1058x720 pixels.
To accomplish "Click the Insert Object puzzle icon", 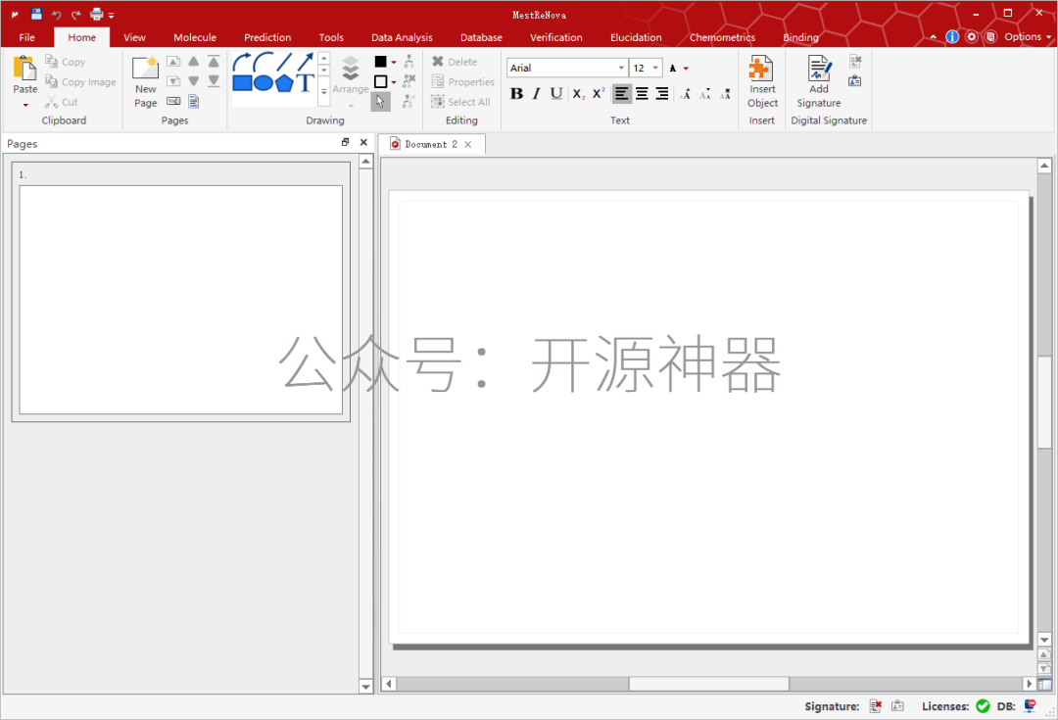I will click(x=761, y=69).
